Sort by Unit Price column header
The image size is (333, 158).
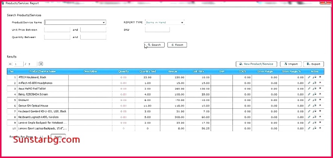[x=199, y=71]
